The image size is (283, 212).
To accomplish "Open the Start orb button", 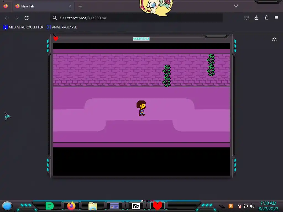I will [x=7, y=206].
